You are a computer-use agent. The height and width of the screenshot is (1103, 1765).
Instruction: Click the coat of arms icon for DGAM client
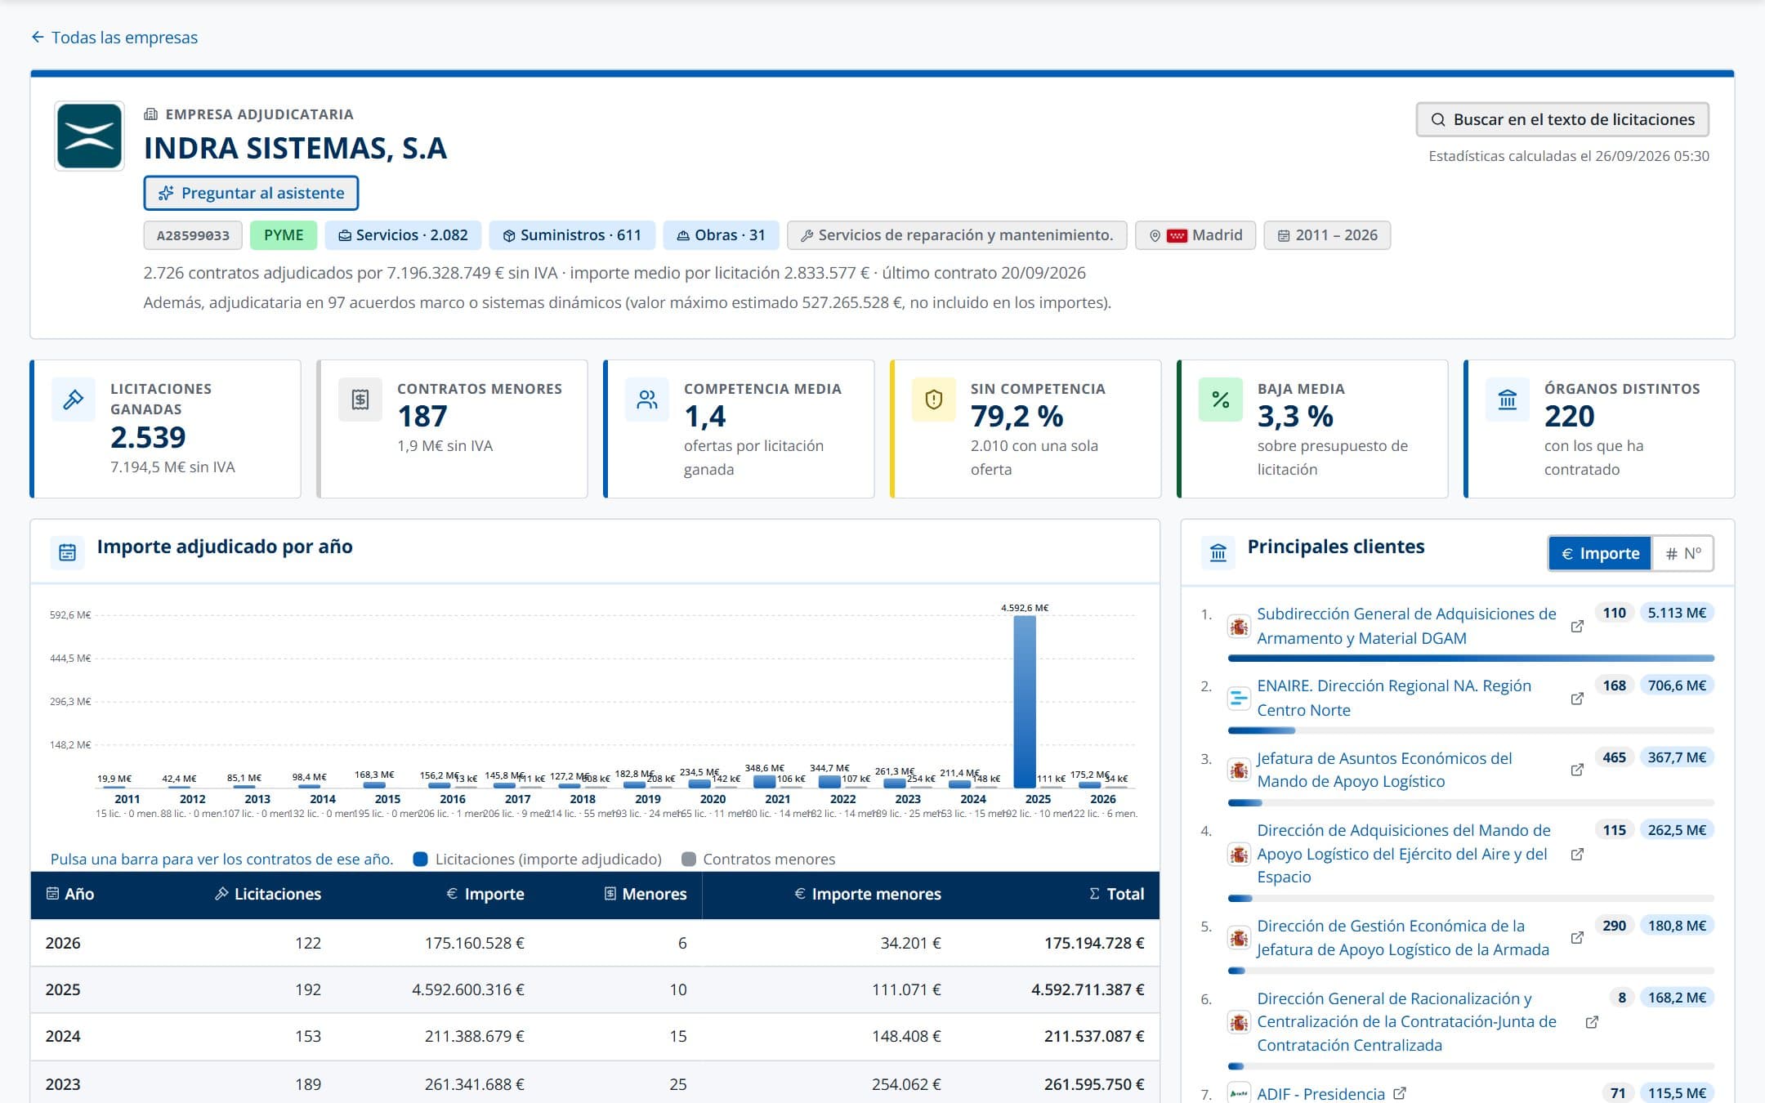(1239, 627)
